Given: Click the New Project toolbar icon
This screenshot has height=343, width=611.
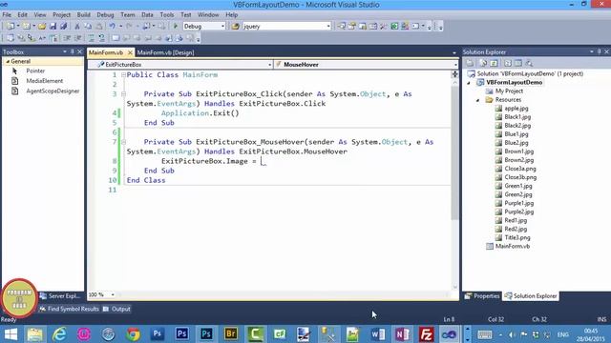Looking at the screenshot, I should 11,26.
